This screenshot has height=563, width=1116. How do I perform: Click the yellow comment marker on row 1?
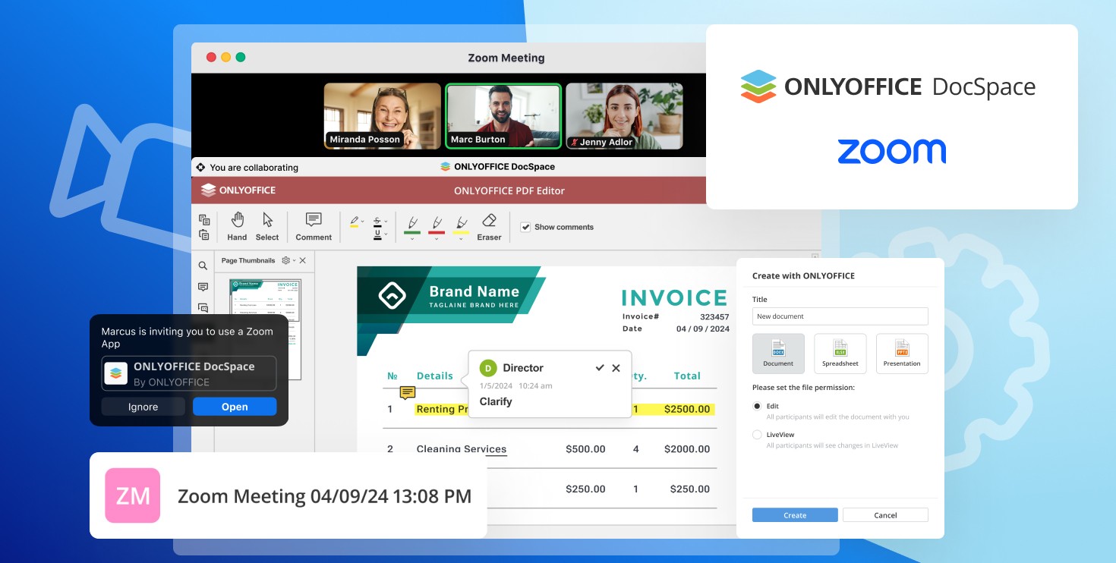[408, 392]
